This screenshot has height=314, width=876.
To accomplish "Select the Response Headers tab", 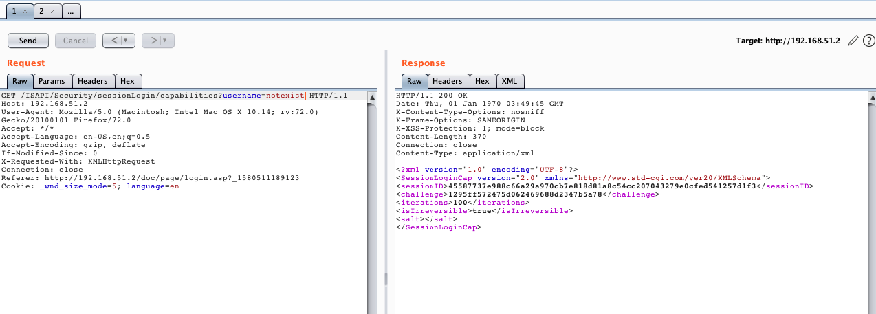I will pos(448,81).
